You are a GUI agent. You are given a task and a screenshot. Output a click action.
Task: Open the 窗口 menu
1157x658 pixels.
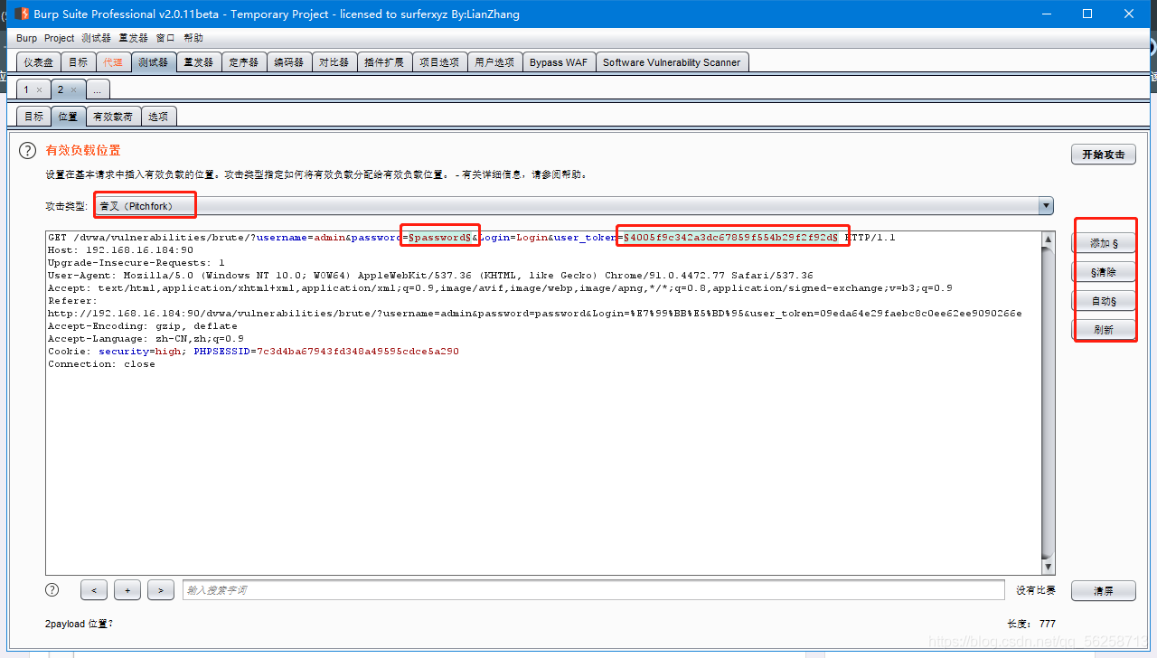[165, 38]
